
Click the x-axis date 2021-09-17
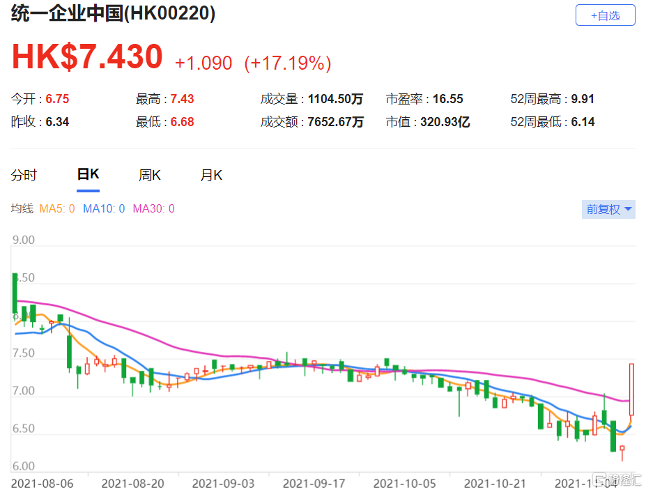pyautogui.click(x=314, y=484)
